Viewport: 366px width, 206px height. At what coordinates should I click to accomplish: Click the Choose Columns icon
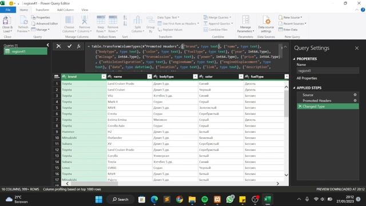69,21
